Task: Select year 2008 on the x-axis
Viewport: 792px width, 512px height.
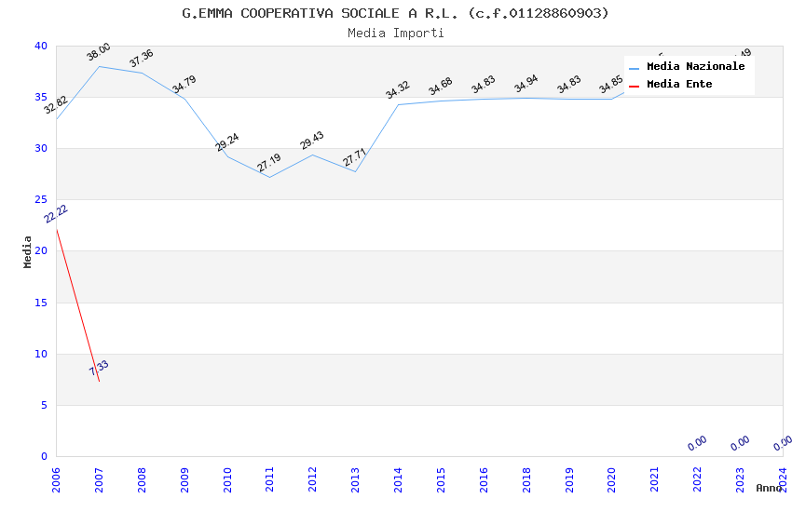Action: click(x=142, y=479)
